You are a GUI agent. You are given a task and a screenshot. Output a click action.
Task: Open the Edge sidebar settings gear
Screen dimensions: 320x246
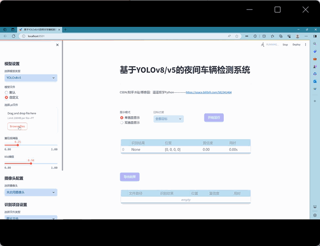[x=315, y=215]
